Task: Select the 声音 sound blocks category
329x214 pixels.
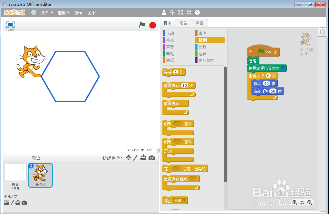Action: point(169,47)
